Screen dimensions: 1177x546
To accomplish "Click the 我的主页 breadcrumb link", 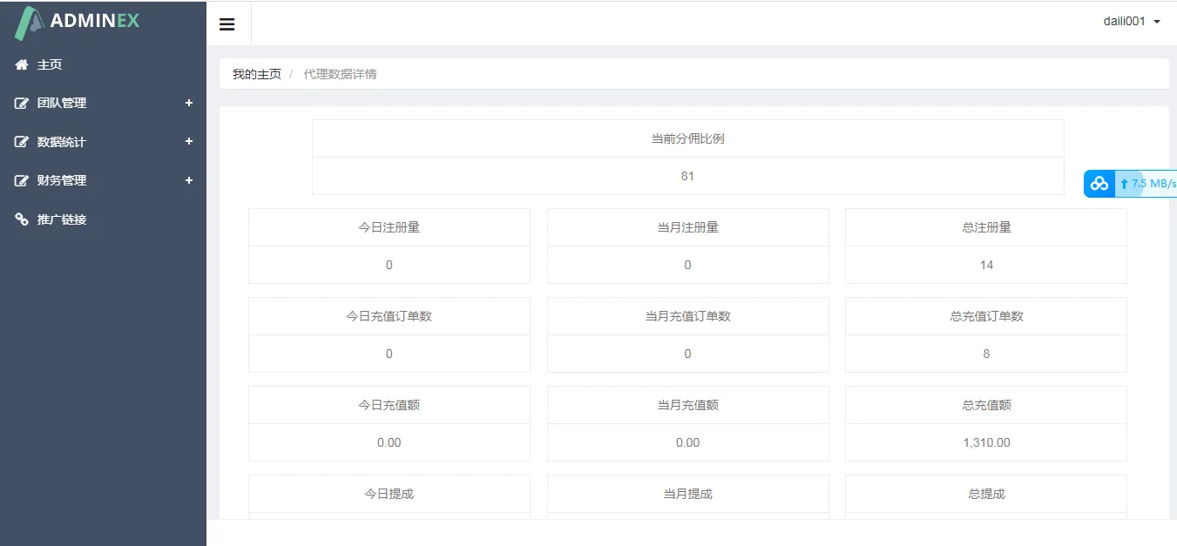I will point(256,74).
